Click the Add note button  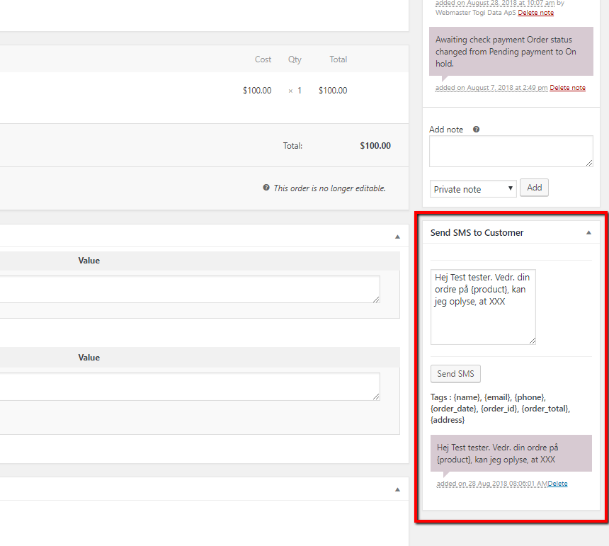tap(534, 188)
